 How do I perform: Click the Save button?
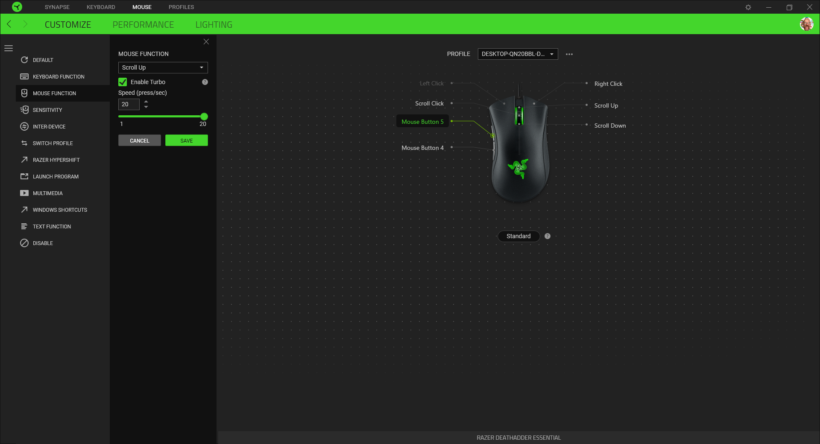[187, 140]
